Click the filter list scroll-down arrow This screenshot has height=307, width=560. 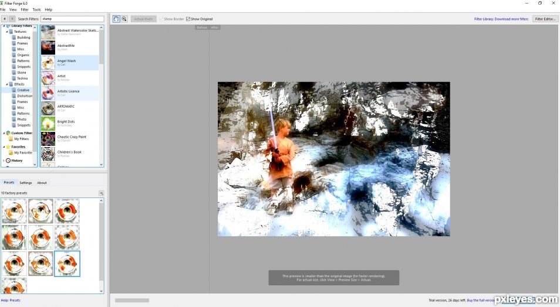(102, 165)
